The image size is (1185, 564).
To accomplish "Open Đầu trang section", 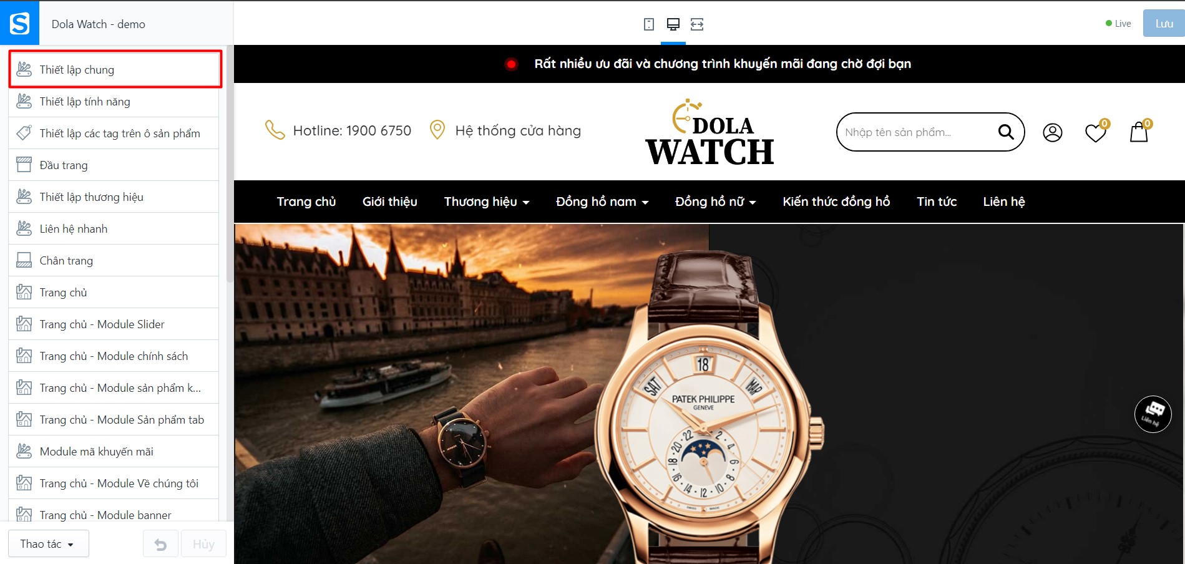I will pyautogui.click(x=114, y=165).
